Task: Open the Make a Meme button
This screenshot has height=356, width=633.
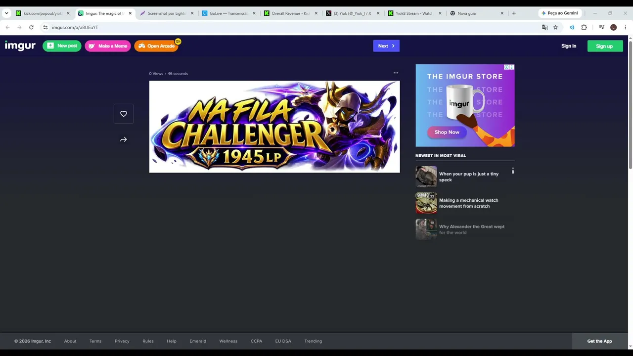Action: (x=108, y=46)
